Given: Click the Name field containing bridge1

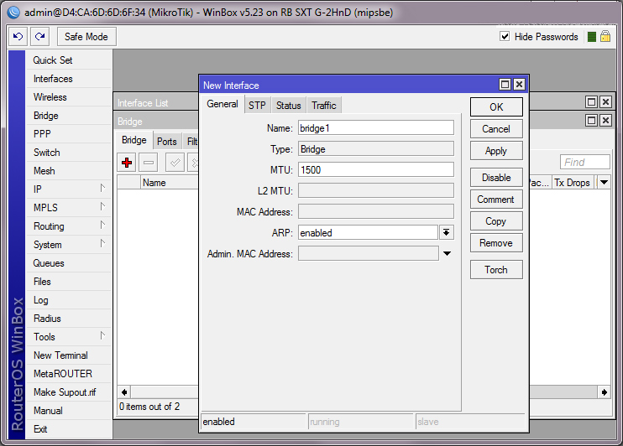Looking at the screenshot, I should (375, 127).
